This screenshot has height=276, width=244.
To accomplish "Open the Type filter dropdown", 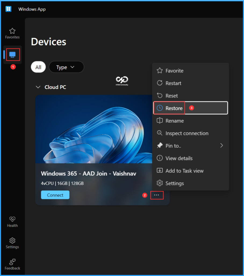I will point(66,67).
